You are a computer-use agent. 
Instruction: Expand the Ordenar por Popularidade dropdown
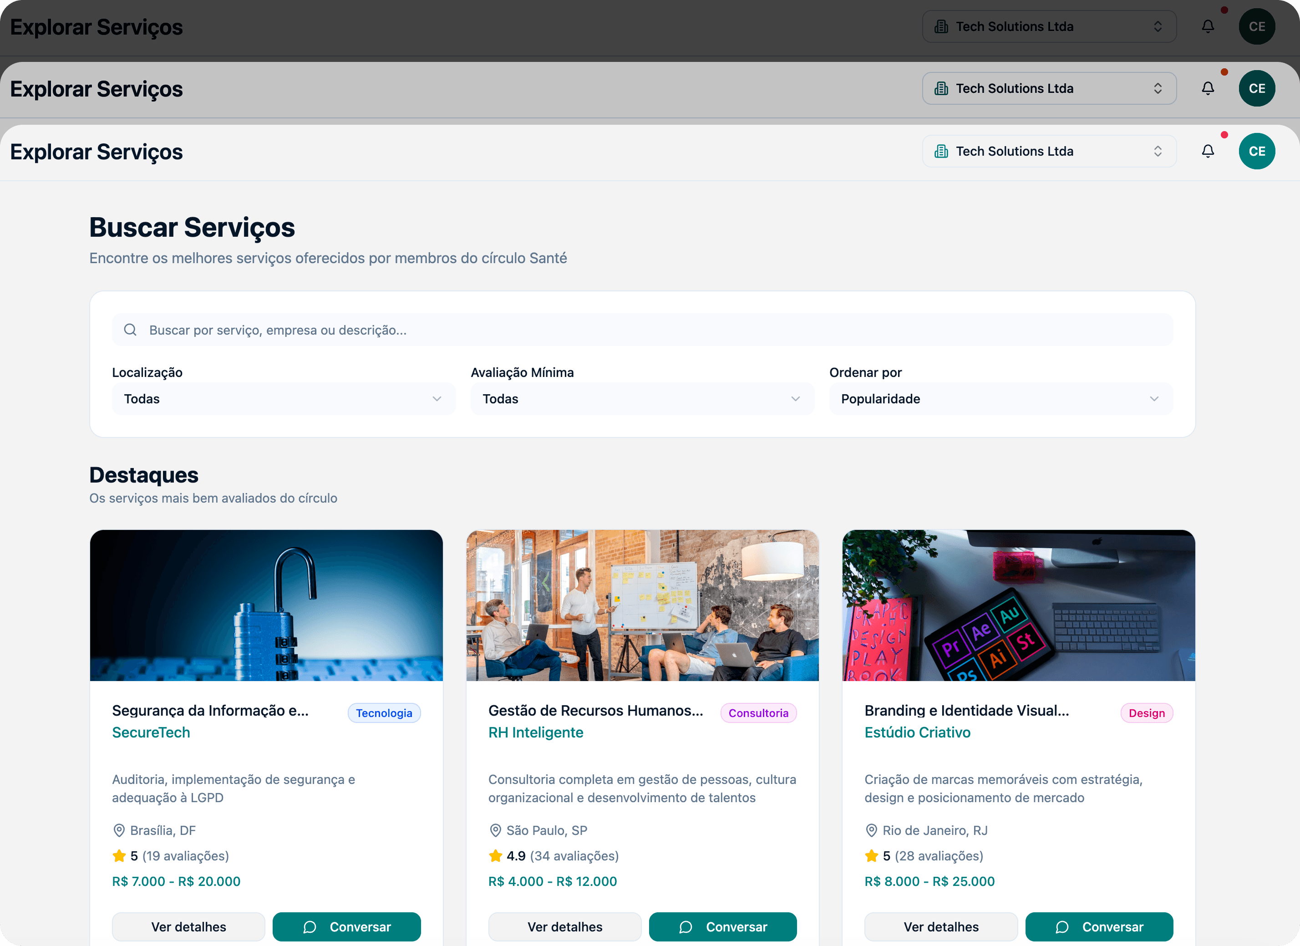pos(1001,398)
